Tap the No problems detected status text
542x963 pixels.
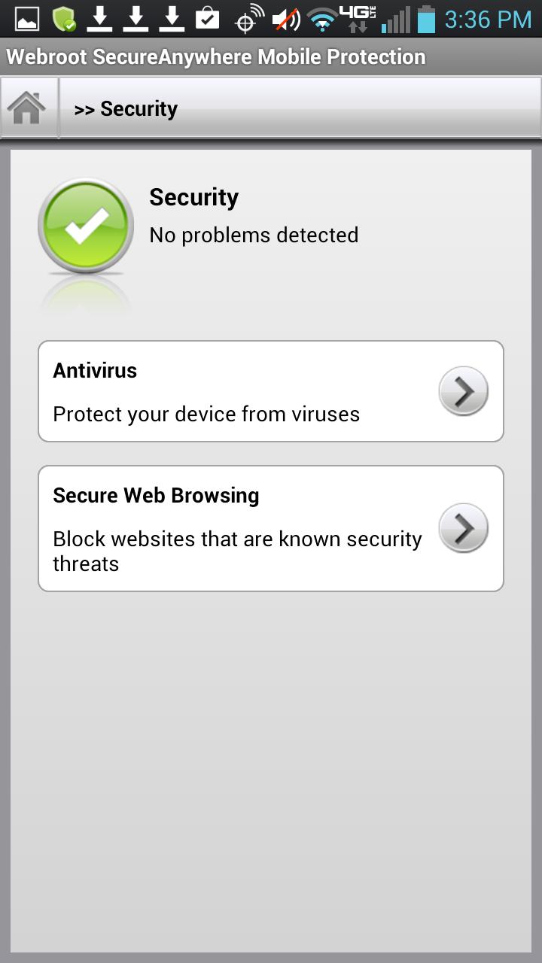pyautogui.click(x=254, y=235)
